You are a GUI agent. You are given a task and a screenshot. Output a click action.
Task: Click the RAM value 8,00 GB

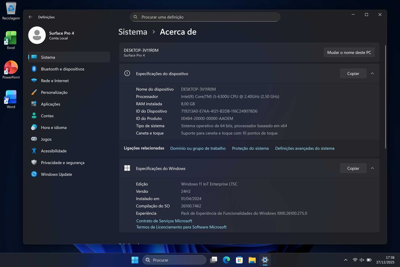[x=188, y=104]
